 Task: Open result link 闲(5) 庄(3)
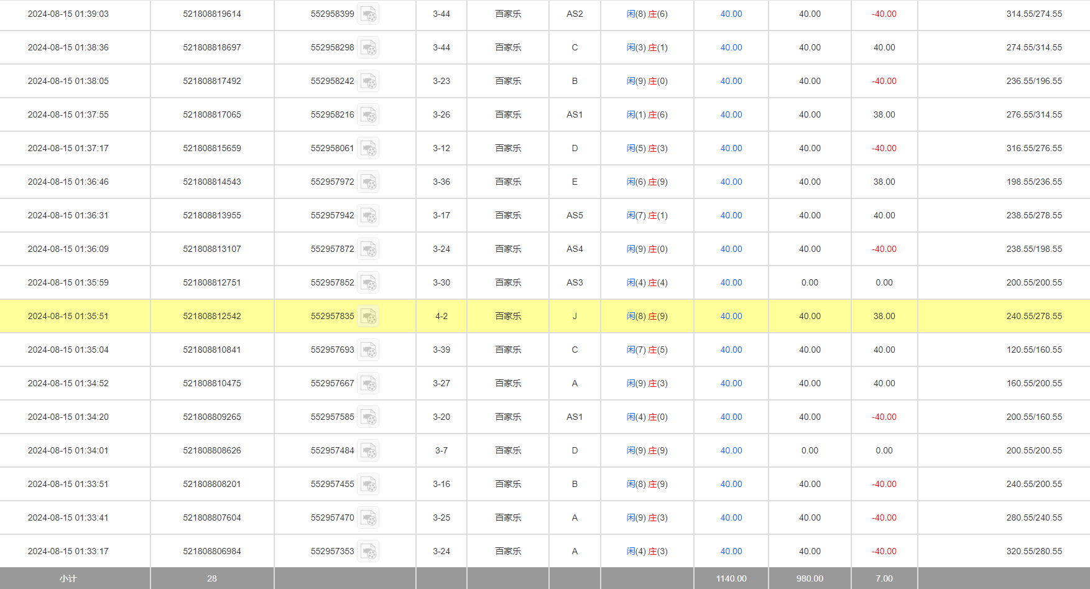(647, 148)
